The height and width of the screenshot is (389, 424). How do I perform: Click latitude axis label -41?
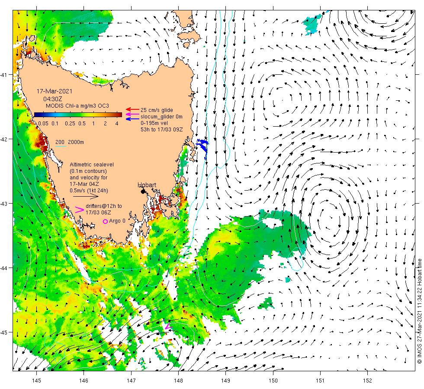click(4, 74)
